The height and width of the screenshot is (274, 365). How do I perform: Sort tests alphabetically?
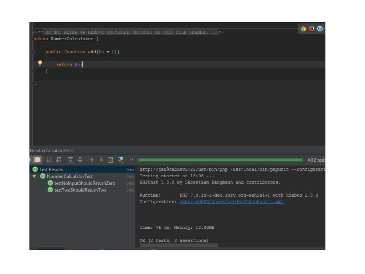49,159
